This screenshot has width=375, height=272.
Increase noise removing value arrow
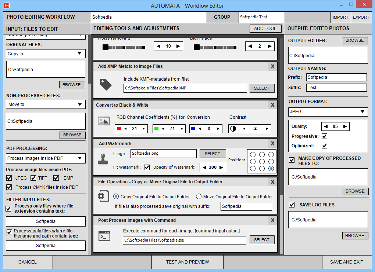[x=178, y=46]
